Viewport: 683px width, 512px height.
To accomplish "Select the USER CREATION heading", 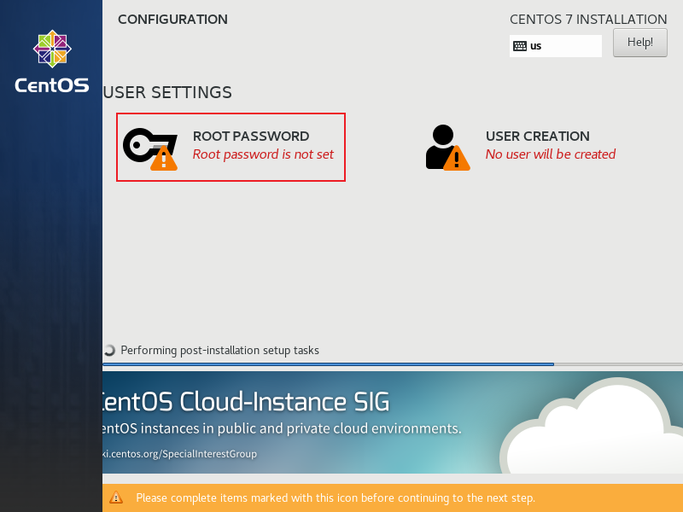I will [x=538, y=137].
